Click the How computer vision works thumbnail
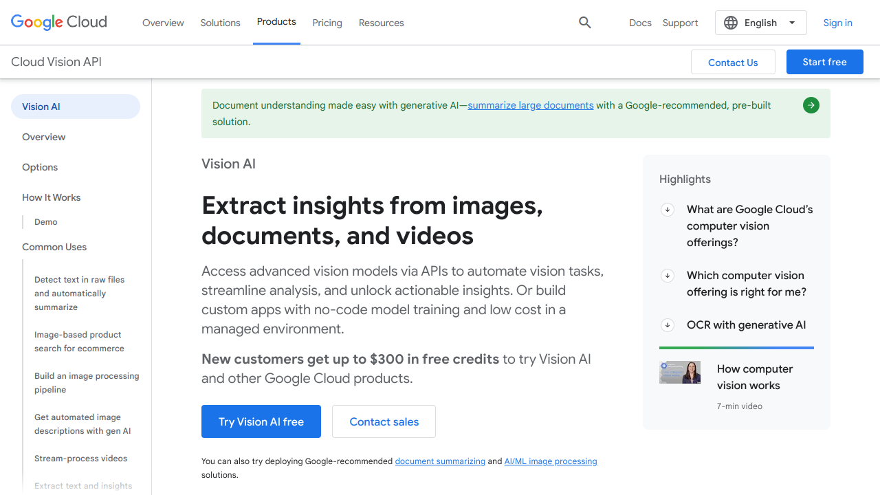 (680, 373)
